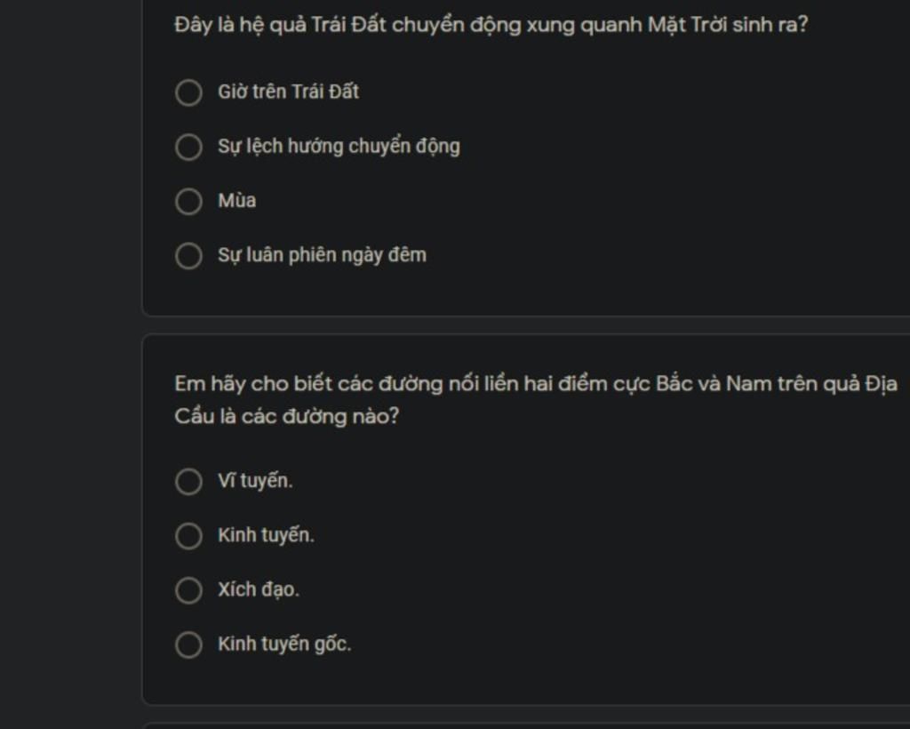The image size is (910, 729).
Task: Click the dark left margin outside the question cards
Action: (x=69, y=364)
